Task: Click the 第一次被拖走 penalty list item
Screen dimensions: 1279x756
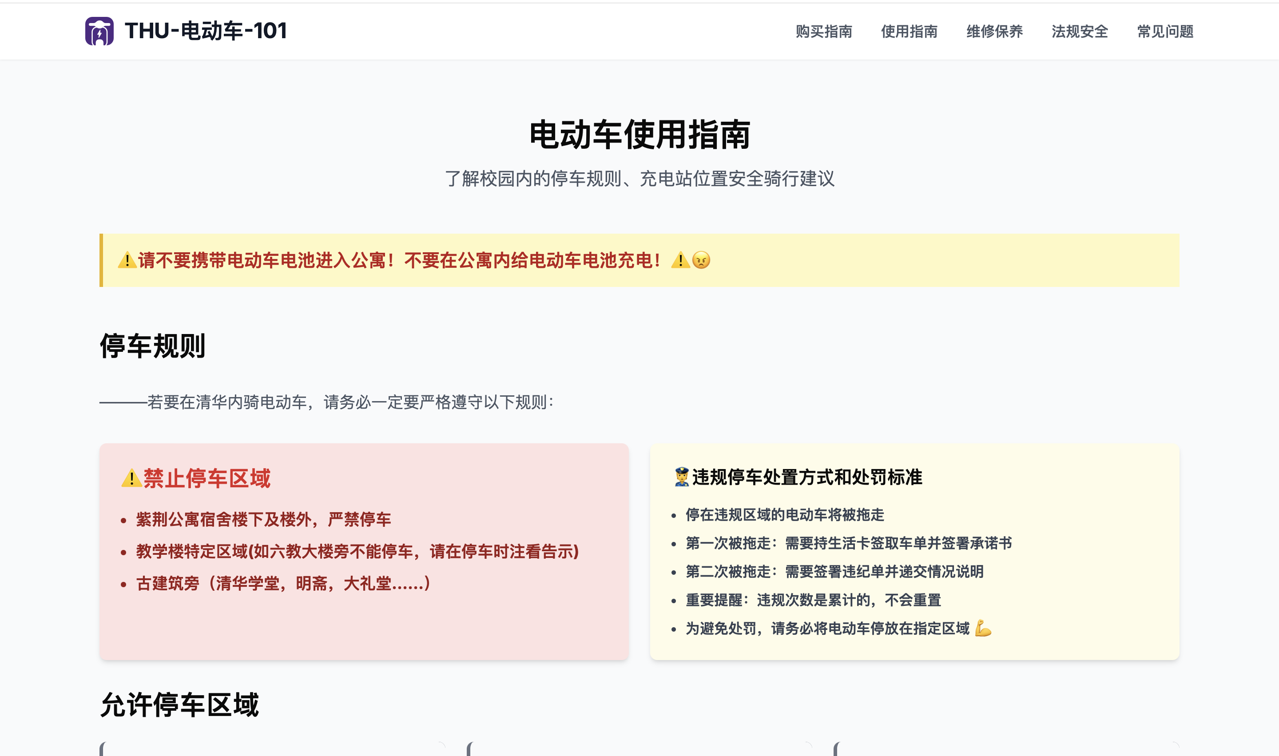Action: pos(849,543)
